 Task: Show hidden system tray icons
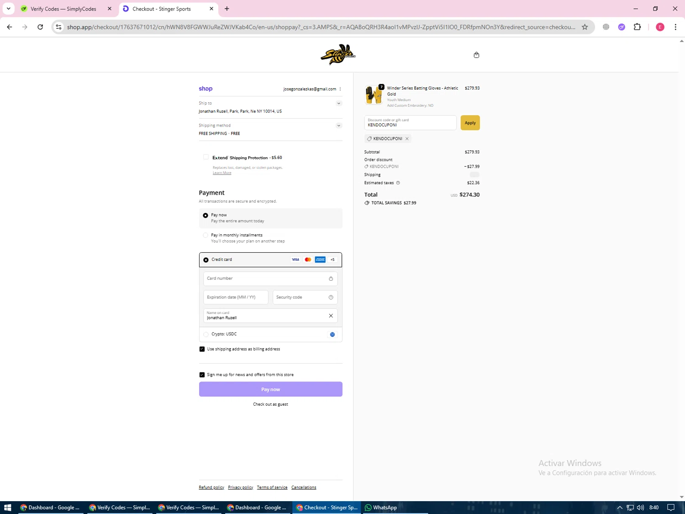[620, 508]
